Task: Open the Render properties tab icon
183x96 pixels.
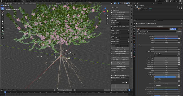Action: point(134,27)
